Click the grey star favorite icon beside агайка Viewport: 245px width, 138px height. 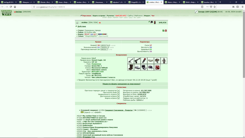coord(77,23)
